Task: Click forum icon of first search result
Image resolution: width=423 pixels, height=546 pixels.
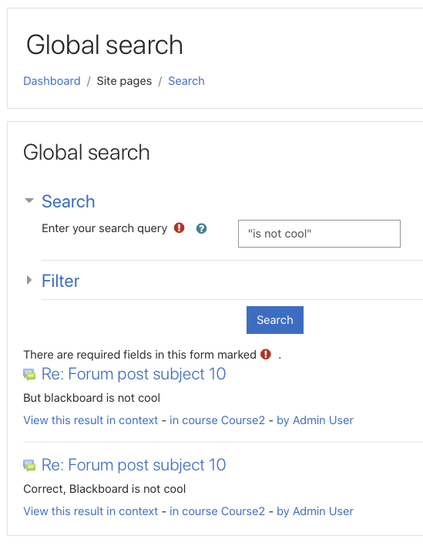Action: click(29, 375)
